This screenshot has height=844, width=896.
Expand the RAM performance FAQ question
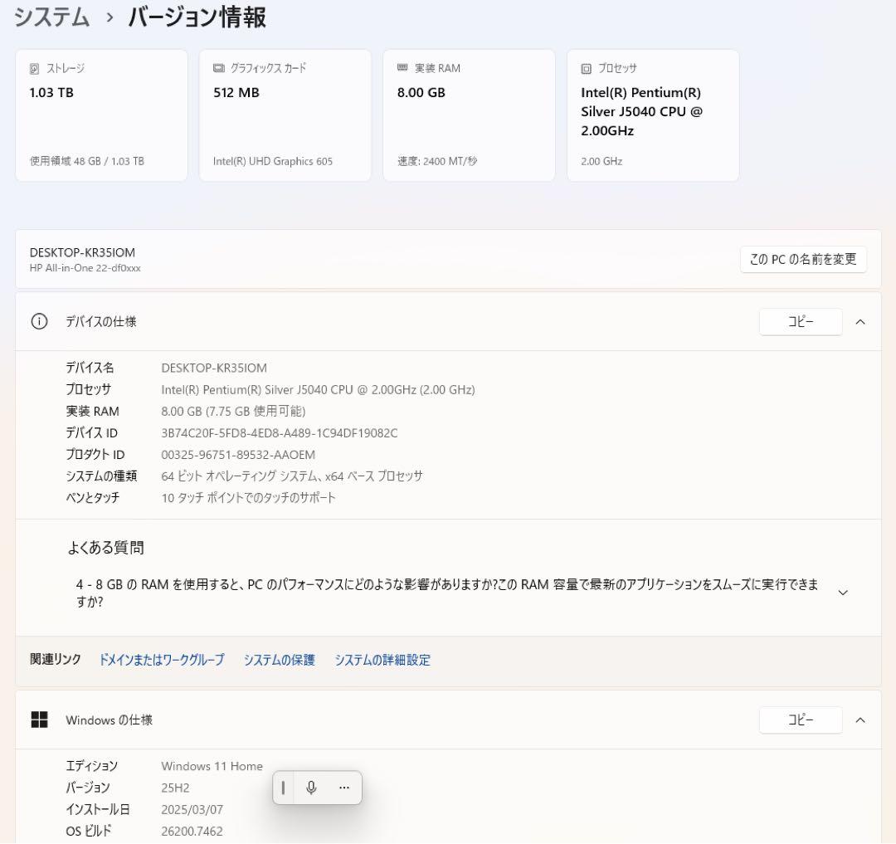tap(843, 592)
